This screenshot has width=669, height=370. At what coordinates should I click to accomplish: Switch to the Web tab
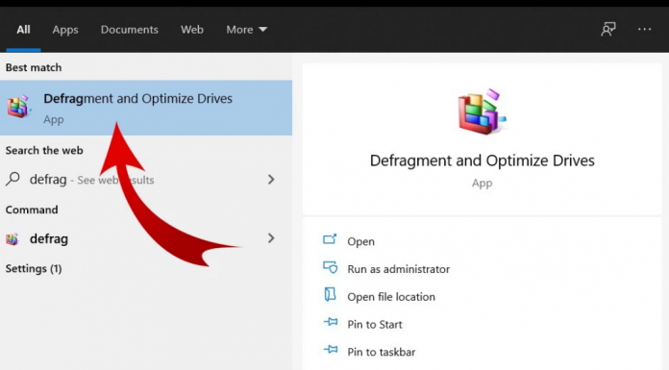[x=192, y=30]
